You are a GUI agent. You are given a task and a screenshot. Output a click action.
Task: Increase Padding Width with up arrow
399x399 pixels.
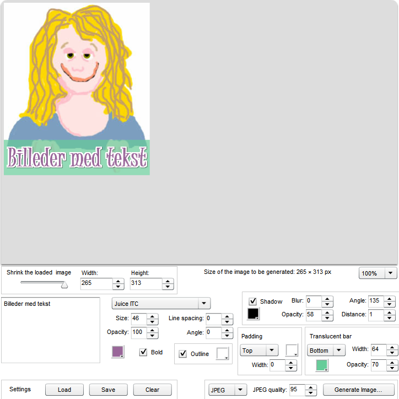point(290,363)
